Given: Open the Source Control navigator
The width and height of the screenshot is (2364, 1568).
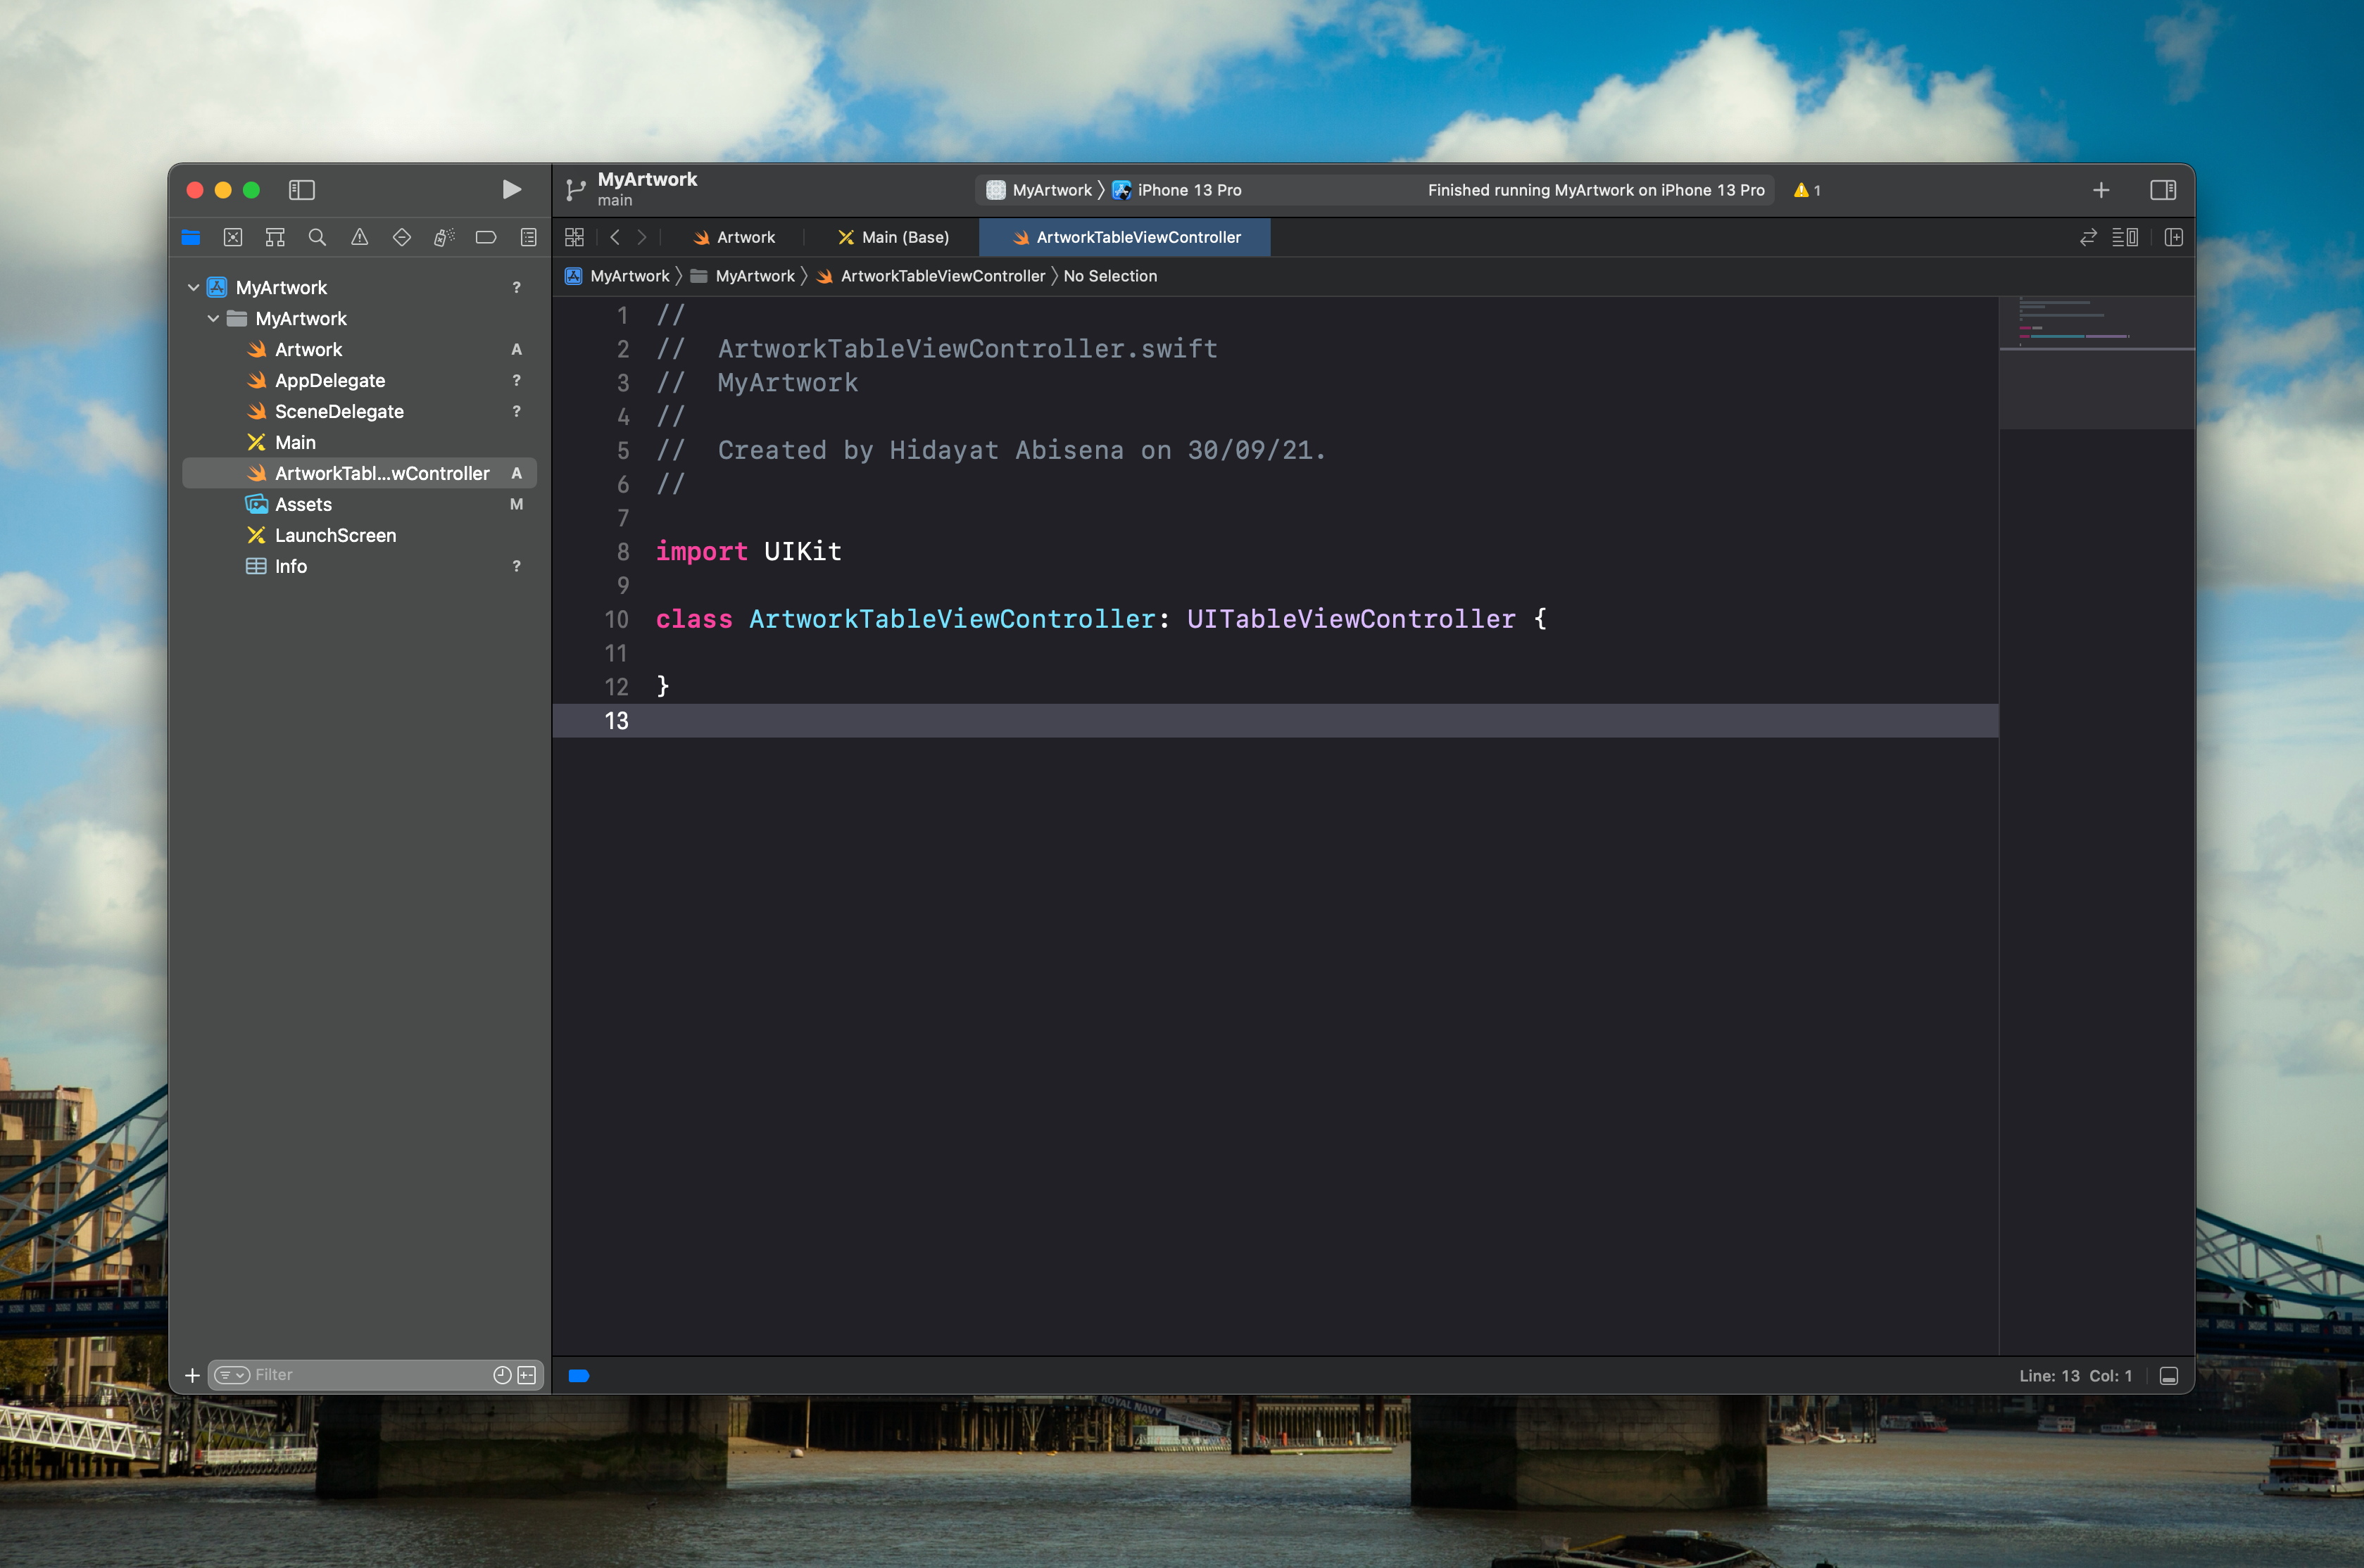Looking at the screenshot, I should pos(233,237).
